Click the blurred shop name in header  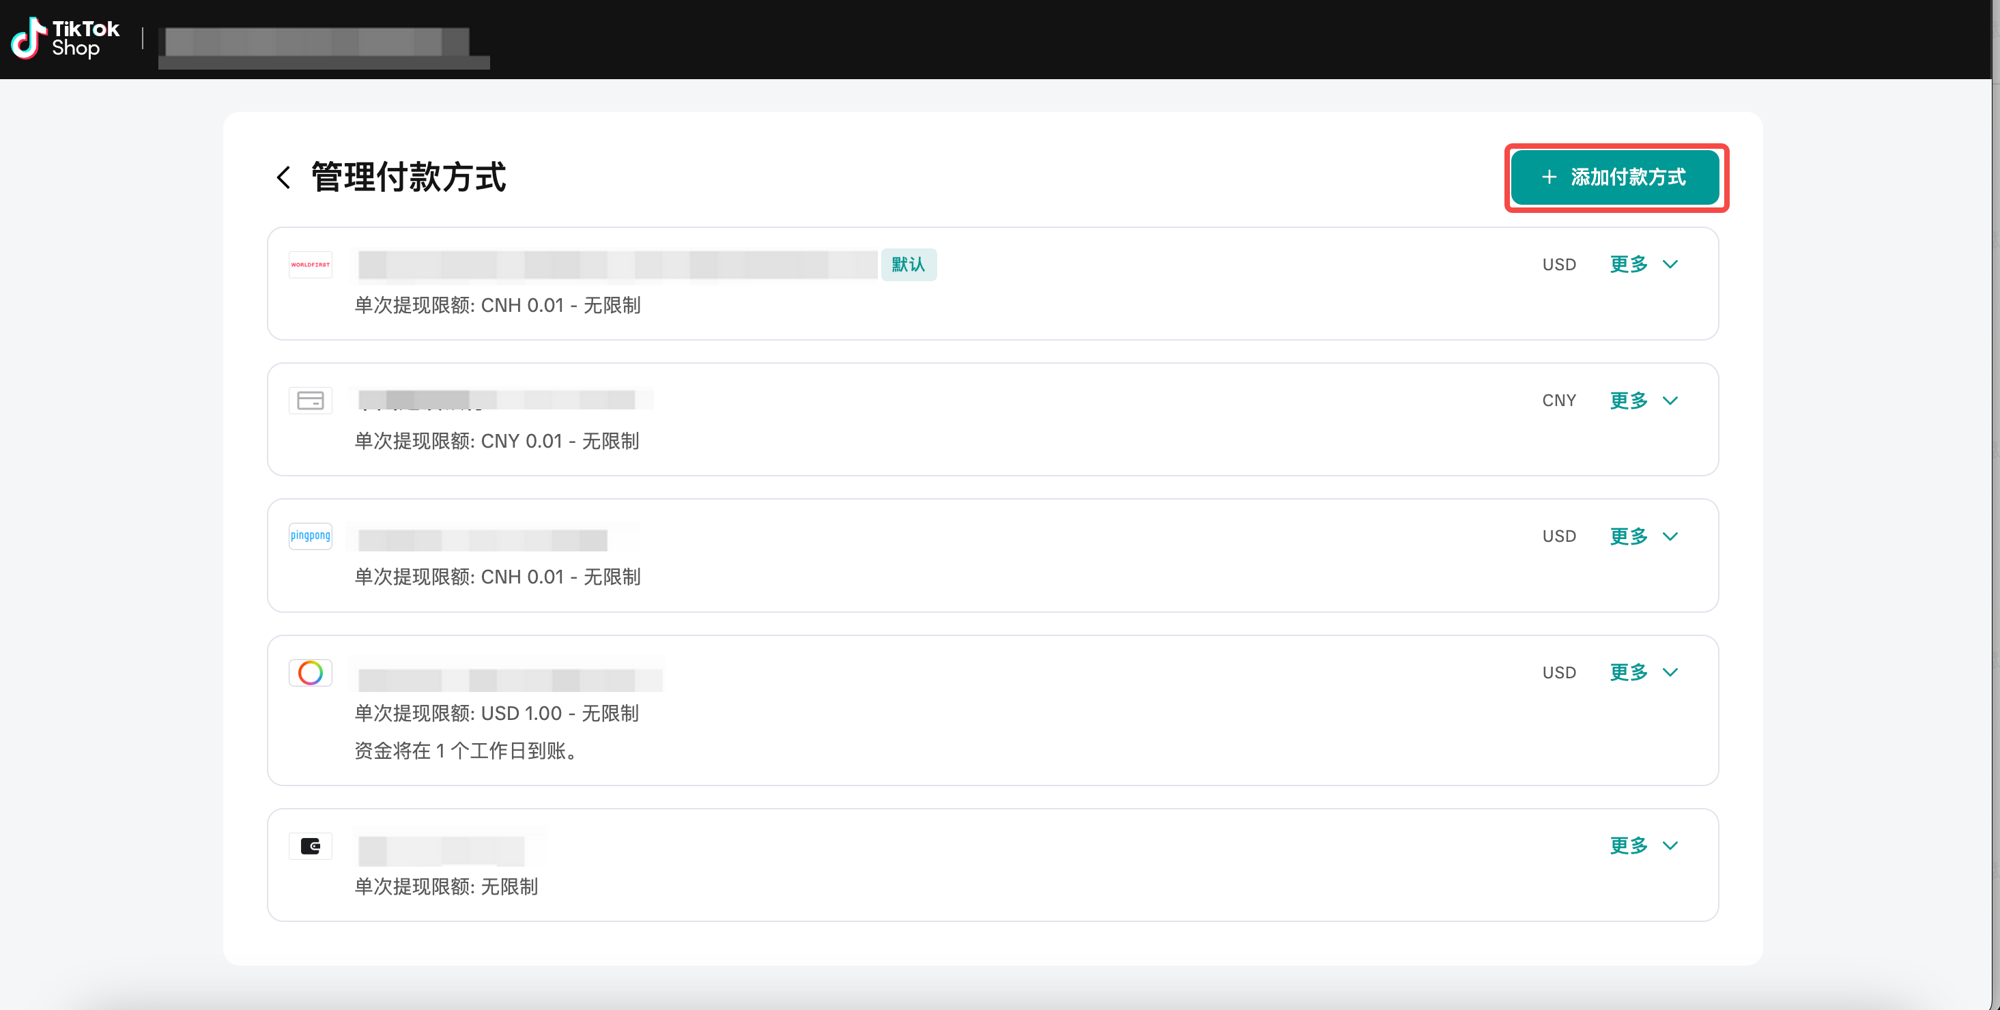[x=317, y=41]
